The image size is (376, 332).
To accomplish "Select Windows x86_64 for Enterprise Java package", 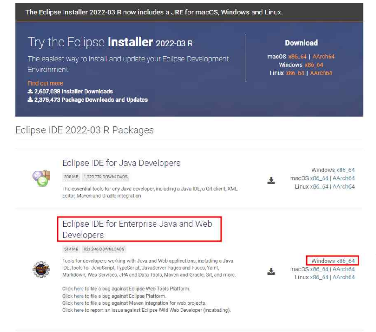I will pyautogui.click(x=345, y=261).
